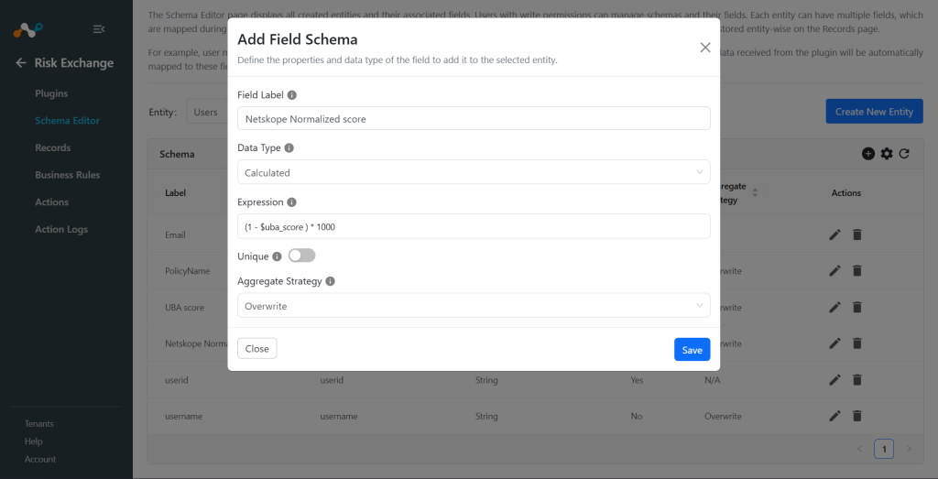Open the Data Type dropdown showing Calculated
The image size is (938, 479).
click(474, 172)
